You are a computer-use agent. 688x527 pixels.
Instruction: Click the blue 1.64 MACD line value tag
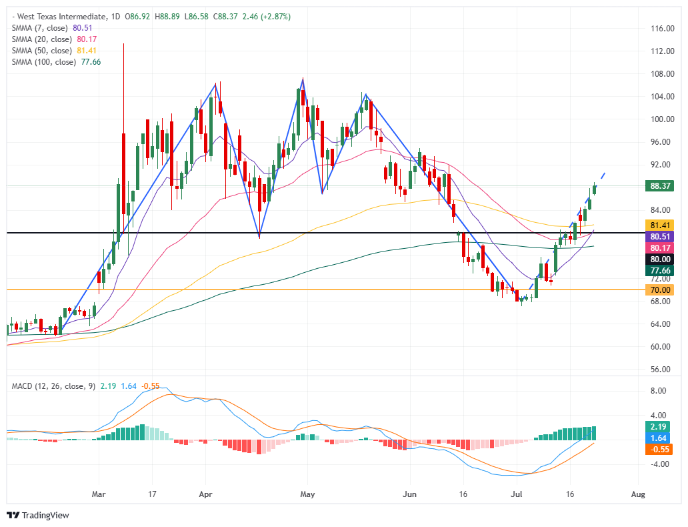[657, 438]
